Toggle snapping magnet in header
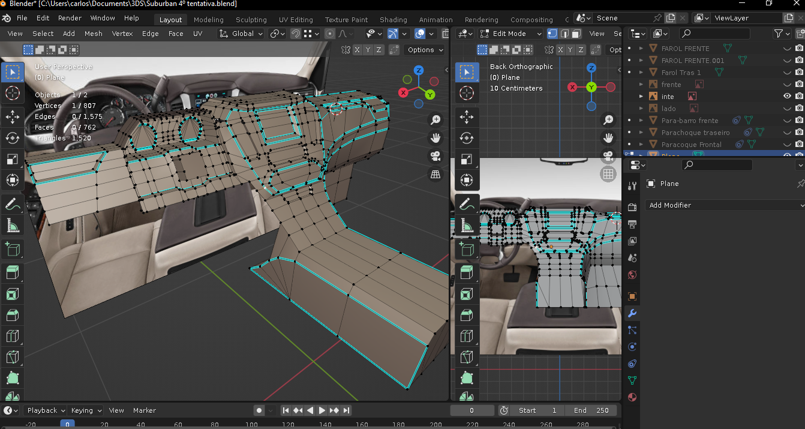The height and width of the screenshot is (429, 805). coord(295,34)
